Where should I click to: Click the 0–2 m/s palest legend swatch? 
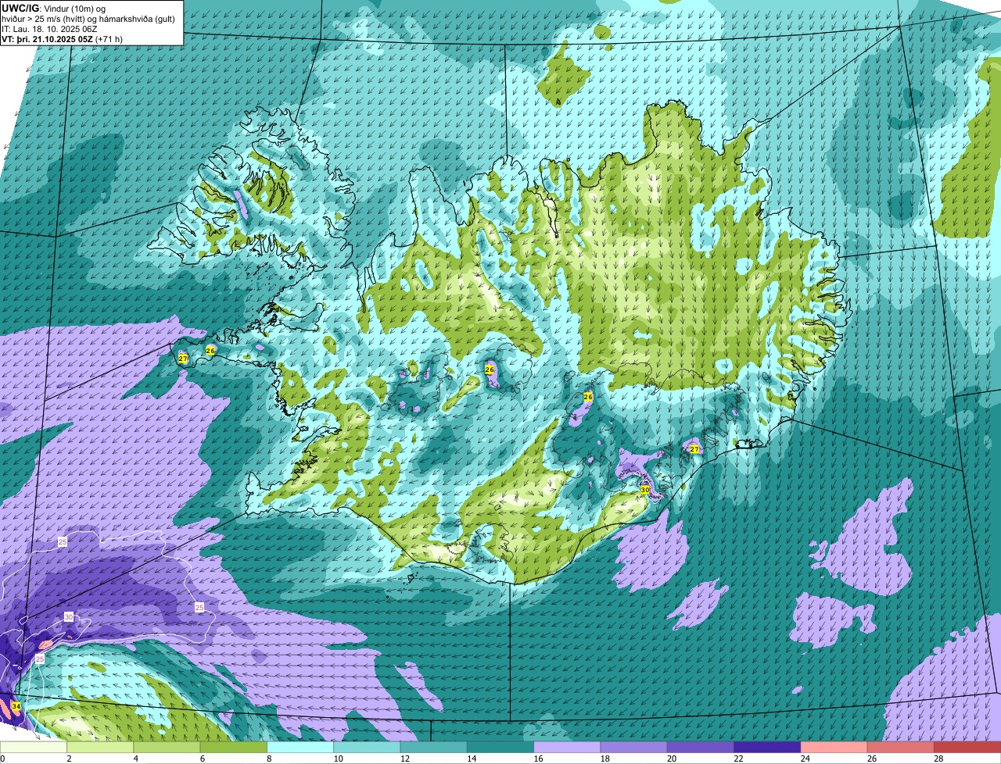[34, 747]
